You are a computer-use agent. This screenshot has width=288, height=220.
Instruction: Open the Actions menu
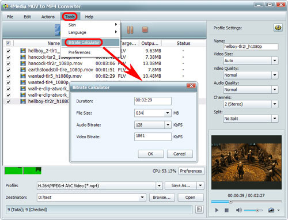click(48, 17)
